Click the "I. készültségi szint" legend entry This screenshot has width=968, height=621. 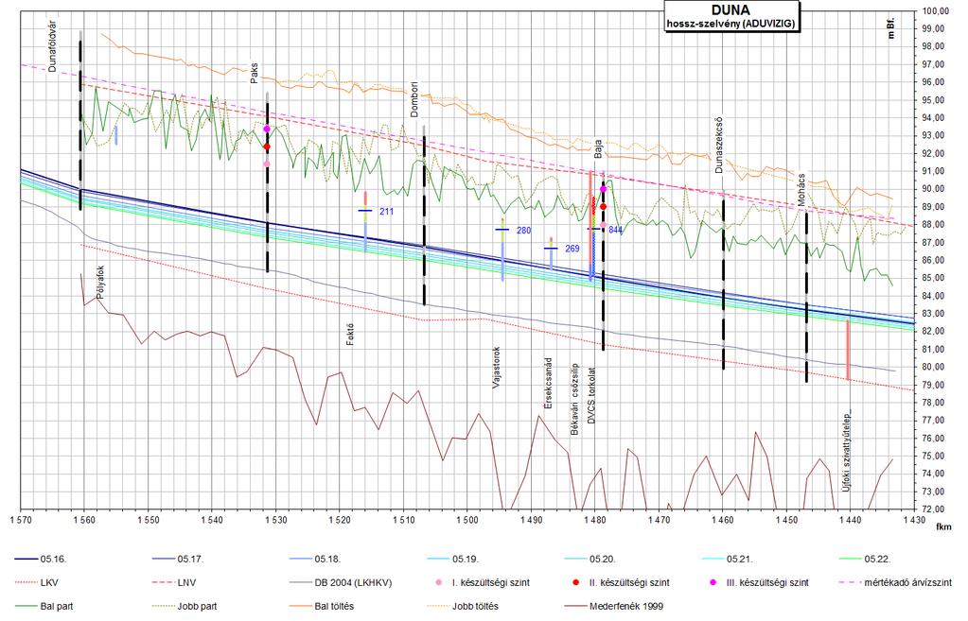482,583
